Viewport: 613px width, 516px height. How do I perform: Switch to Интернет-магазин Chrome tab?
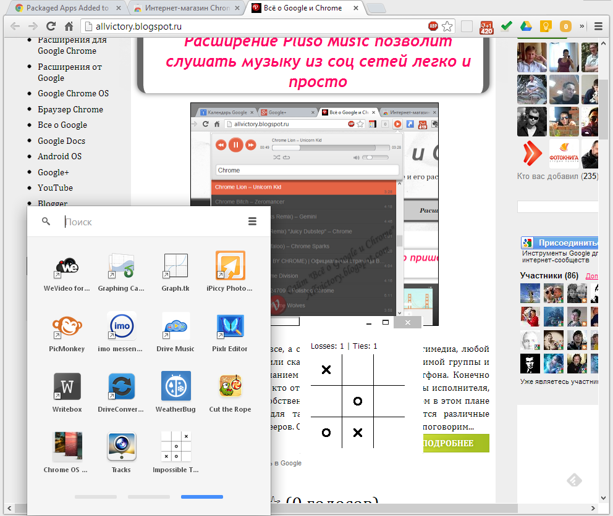[x=187, y=8]
